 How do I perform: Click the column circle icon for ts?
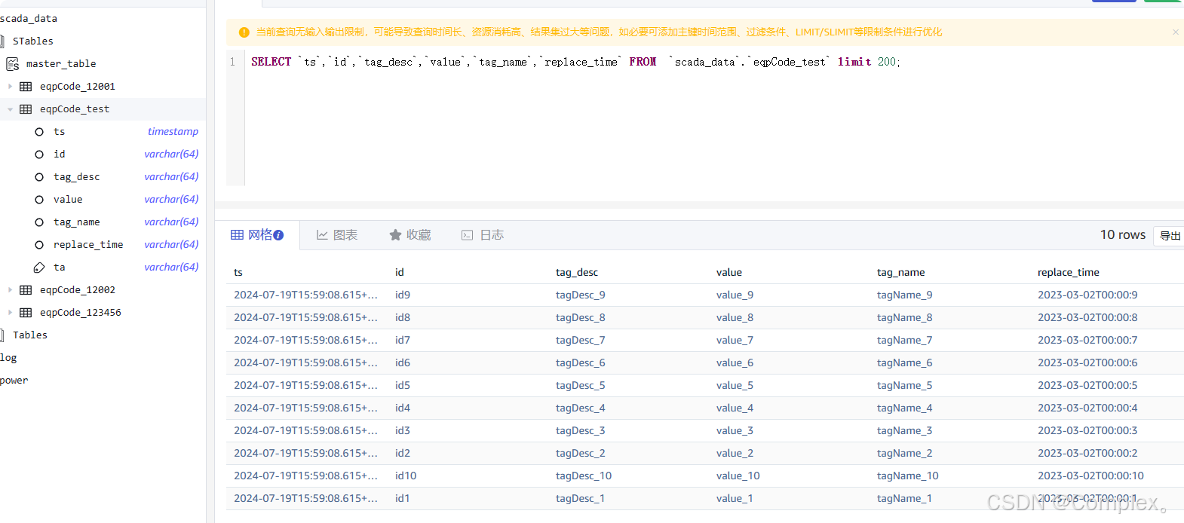click(x=39, y=132)
